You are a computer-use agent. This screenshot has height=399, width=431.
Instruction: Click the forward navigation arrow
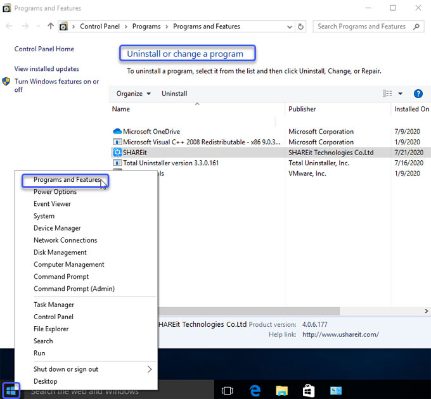(x=25, y=27)
